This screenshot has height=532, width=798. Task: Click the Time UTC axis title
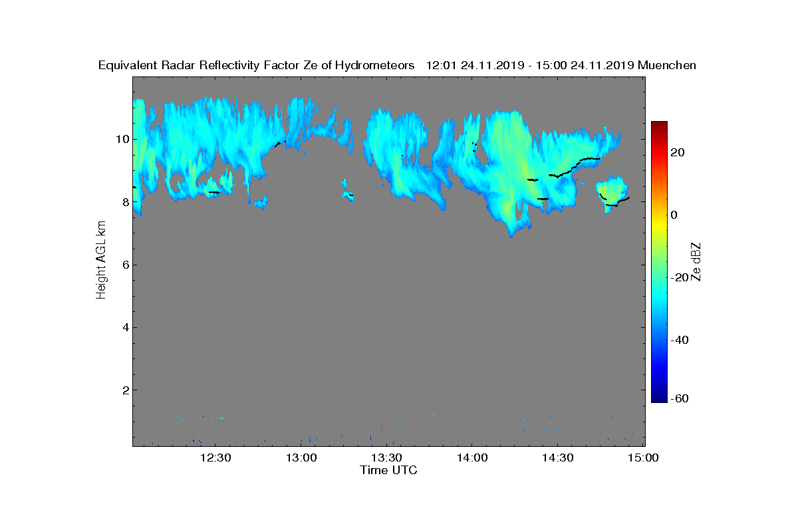coord(389,471)
